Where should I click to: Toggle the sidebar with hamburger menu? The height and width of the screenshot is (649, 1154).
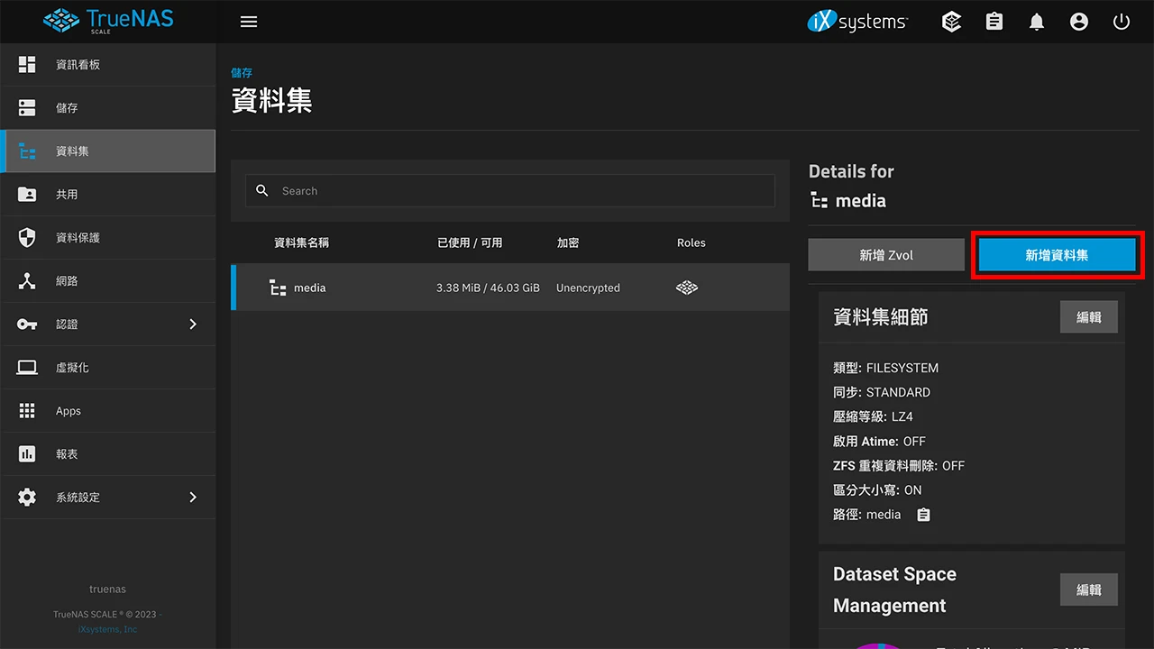pyautogui.click(x=249, y=21)
